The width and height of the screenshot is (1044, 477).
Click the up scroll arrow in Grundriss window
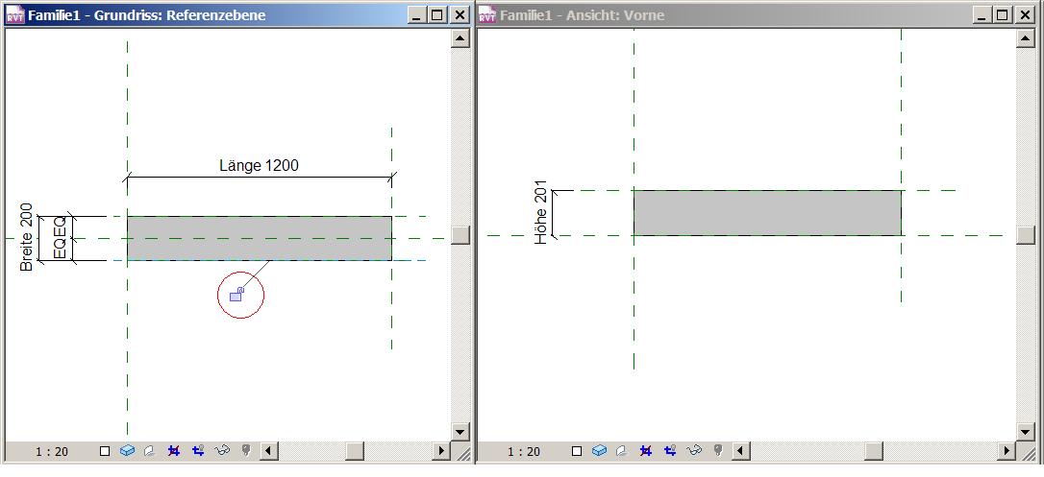[460, 37]
